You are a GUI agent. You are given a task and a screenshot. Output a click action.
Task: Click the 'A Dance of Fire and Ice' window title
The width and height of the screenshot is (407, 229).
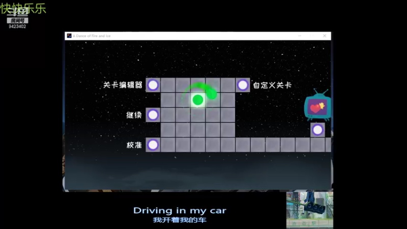tap(92, 36)
